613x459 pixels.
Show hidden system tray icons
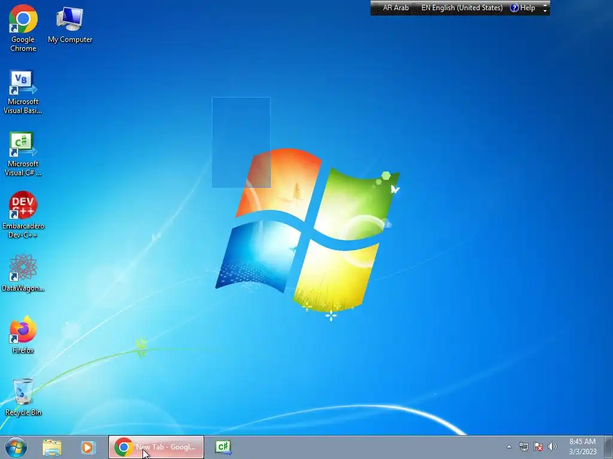(x=509, y=447)
